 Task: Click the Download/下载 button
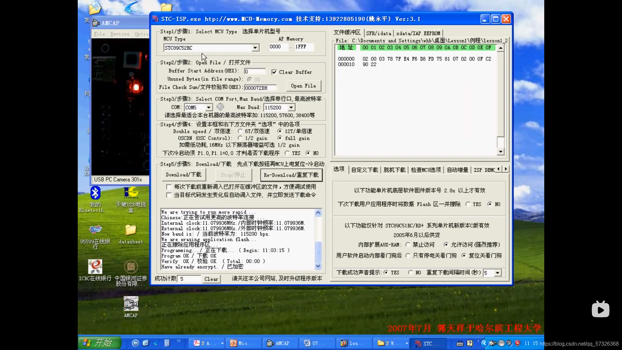coord(183,175)
